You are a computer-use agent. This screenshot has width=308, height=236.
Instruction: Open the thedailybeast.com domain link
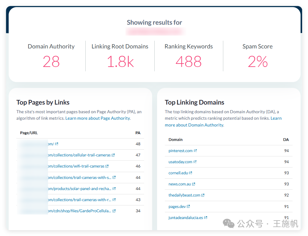pyautogui.click(x=184, y=195)
